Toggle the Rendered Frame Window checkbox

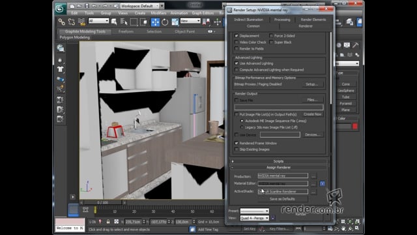[x=236, y=143]
